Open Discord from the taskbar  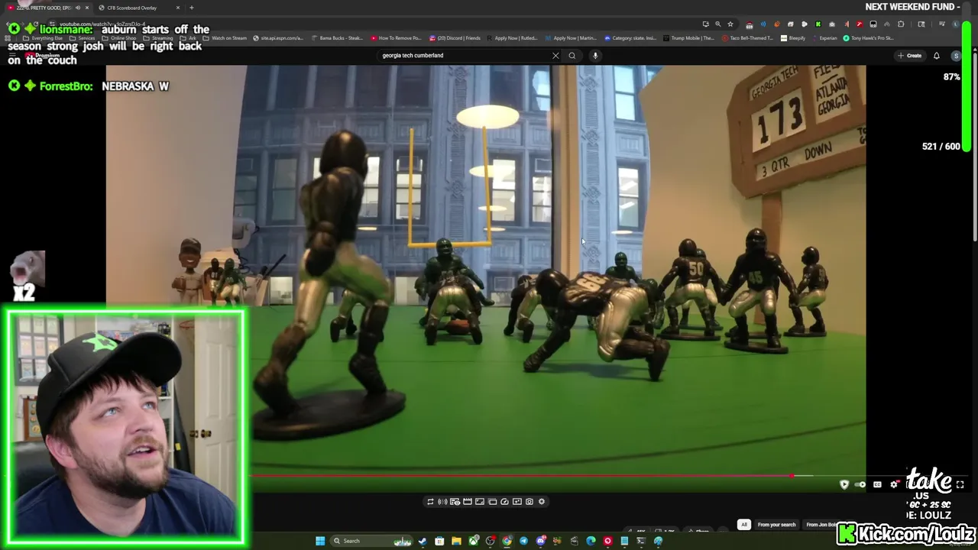pyautogui.click(x=541, y=541)
